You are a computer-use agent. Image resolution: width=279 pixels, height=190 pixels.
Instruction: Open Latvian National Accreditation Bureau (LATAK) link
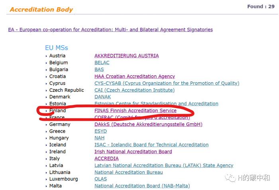point(163,165)
